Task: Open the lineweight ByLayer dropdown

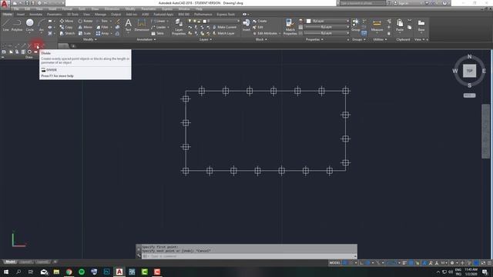Action: point(327,27)
